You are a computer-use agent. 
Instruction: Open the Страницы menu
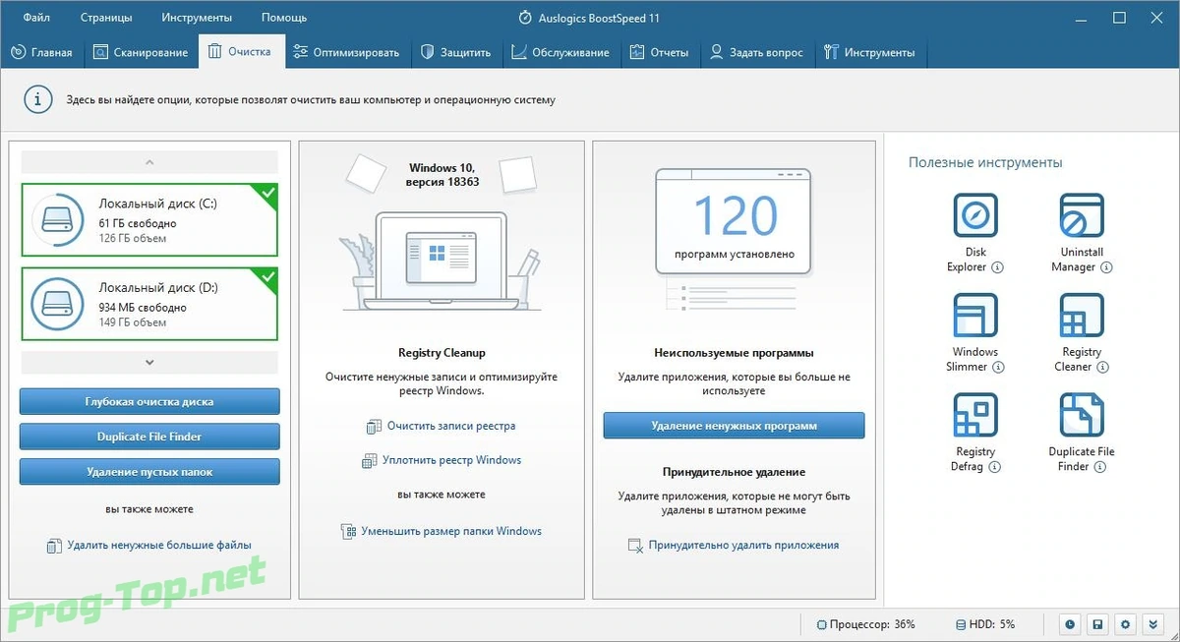click(105, 18)
